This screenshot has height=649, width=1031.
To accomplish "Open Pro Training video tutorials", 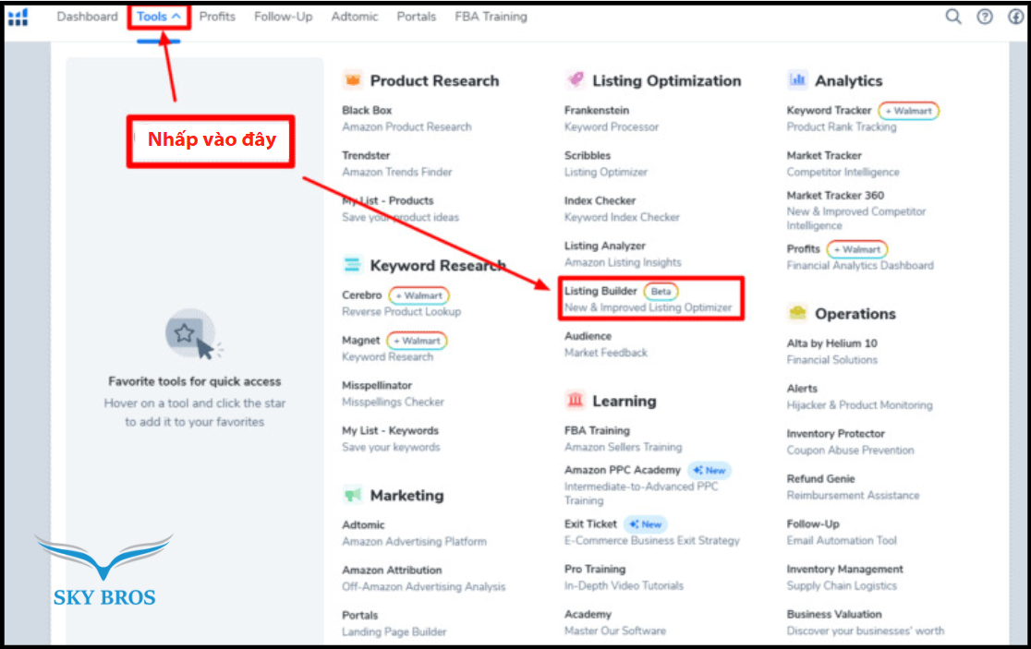I will (594, 569).
